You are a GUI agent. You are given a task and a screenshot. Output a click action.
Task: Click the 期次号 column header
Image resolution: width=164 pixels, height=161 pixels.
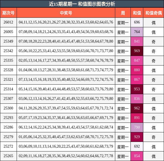8,13
